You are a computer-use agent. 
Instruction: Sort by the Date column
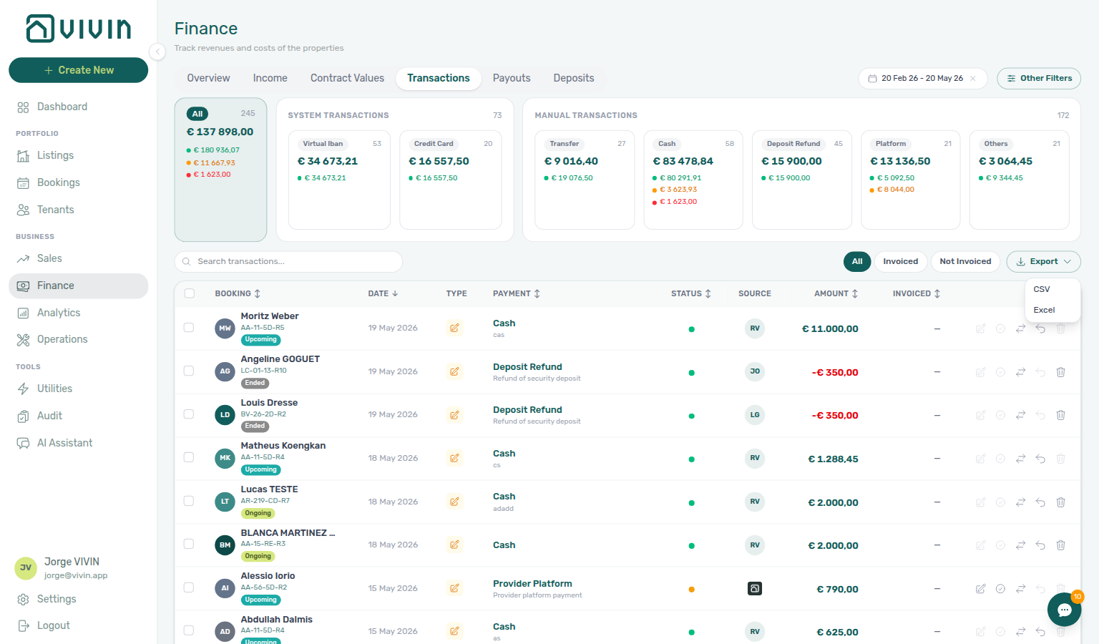383,293
